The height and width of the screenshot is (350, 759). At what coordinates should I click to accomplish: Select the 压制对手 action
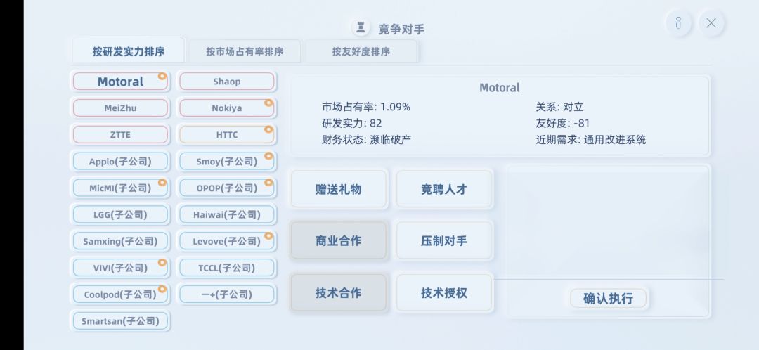coord(444,240)
